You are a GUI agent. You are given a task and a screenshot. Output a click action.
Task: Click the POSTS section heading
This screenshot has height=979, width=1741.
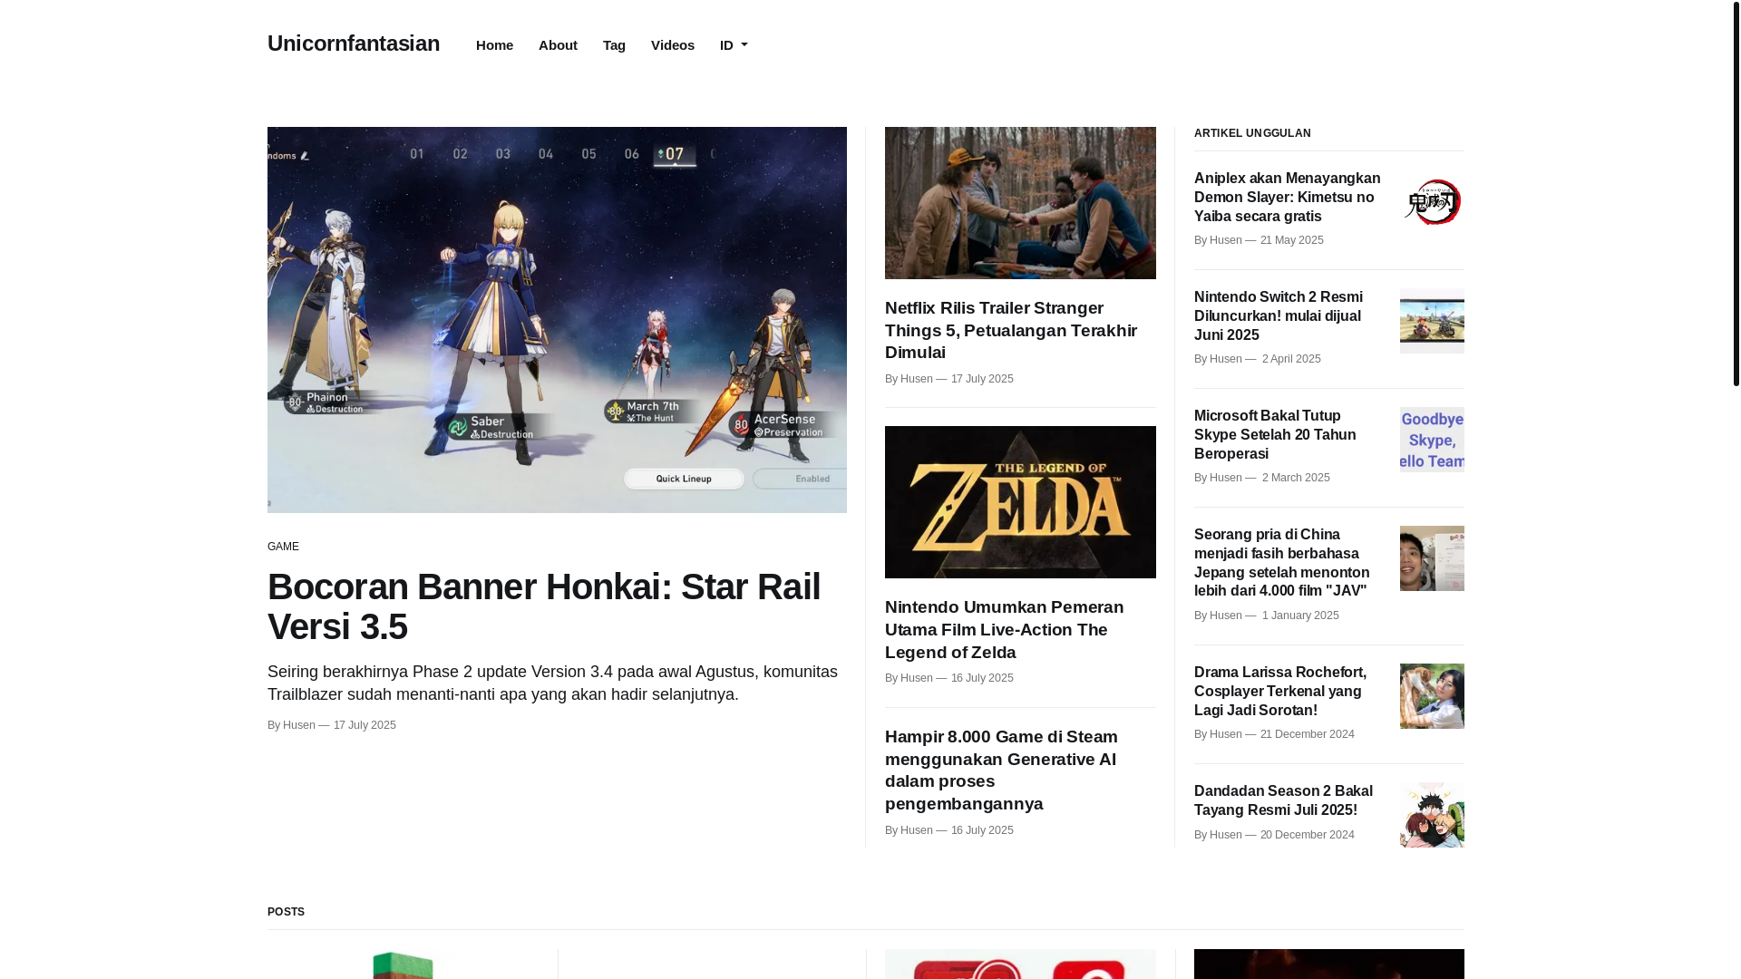pos(286,912)
